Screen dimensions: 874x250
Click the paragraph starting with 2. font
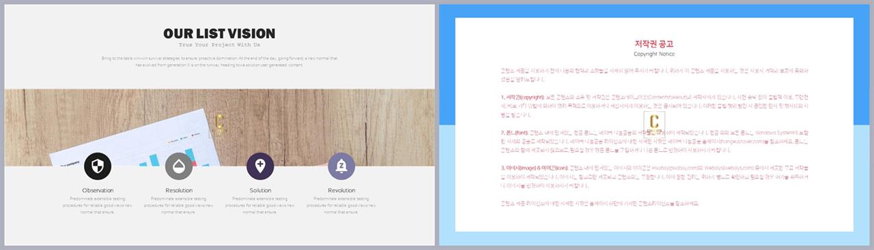coord(654,141)
